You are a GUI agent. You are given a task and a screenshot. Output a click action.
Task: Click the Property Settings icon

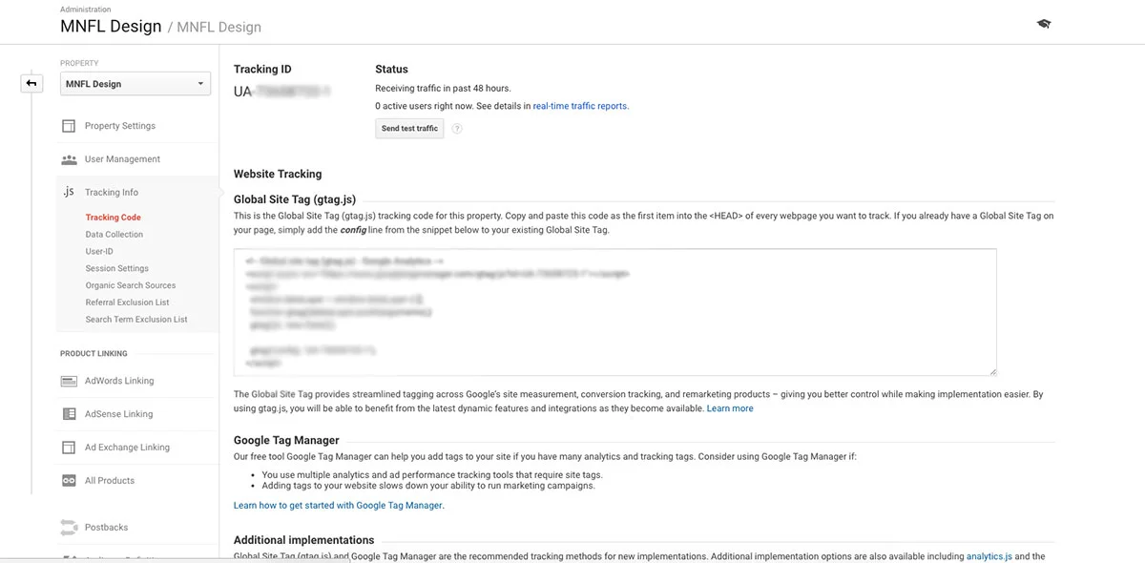(69, 126)
